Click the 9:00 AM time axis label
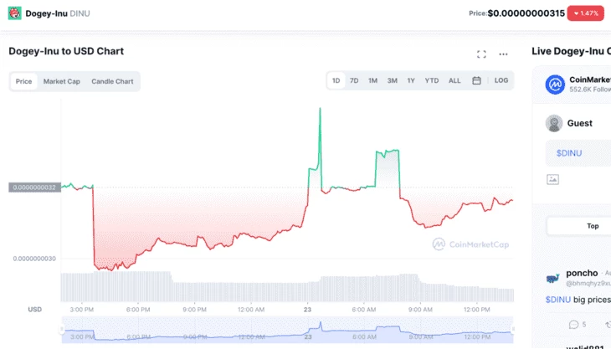 pyautogui.click(x=420, y=310)
